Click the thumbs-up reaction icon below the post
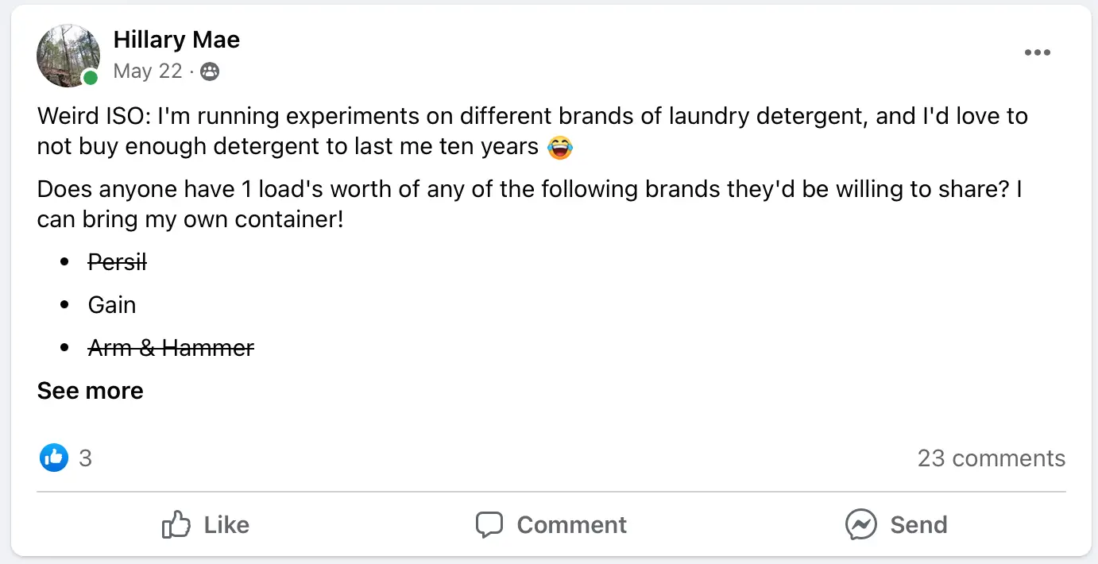This screenshot has width=1098, height=564. click(x=53, y=458)
